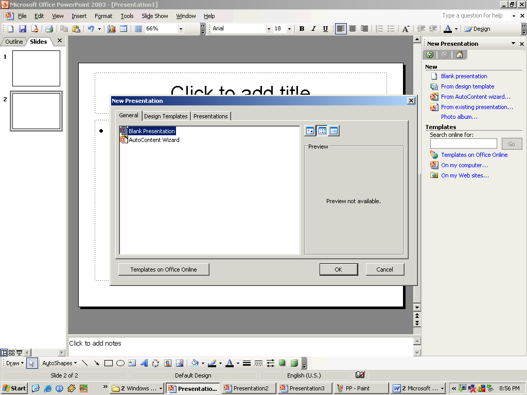Toggle Center alignment

(352, 29)
